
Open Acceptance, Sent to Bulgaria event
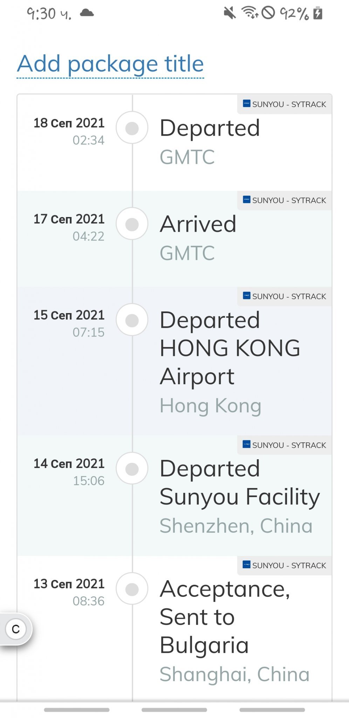coord(225,617)
